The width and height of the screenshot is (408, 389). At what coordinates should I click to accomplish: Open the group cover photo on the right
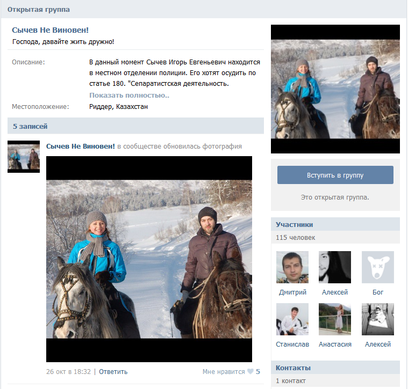click(x=335, y=89)
